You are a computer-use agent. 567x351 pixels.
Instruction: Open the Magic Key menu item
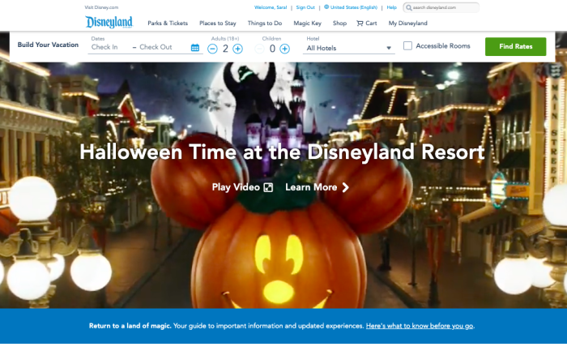(311, 24)
